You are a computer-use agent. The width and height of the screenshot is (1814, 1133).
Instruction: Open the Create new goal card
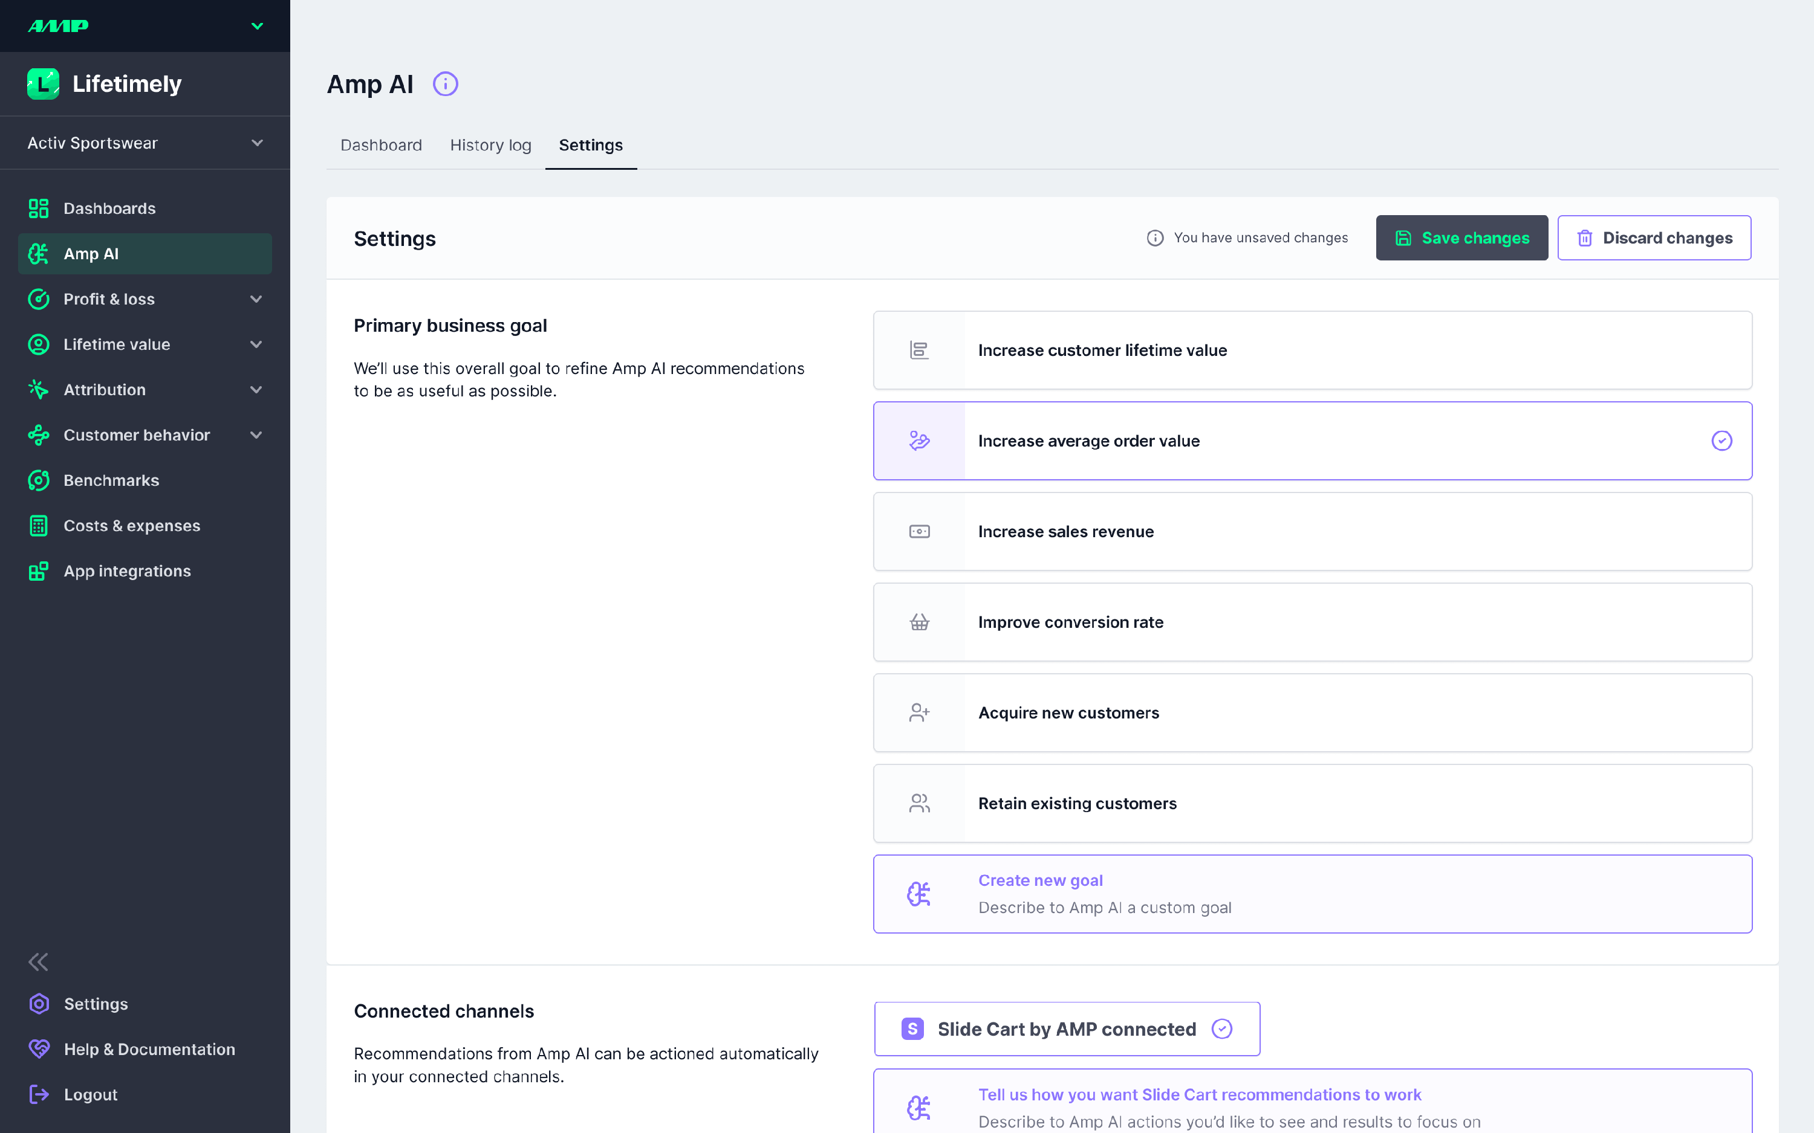[x=1312, y=893]
